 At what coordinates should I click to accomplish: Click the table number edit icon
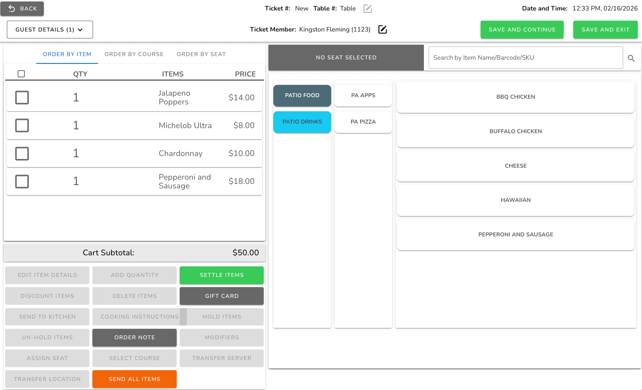coord(367,9)
